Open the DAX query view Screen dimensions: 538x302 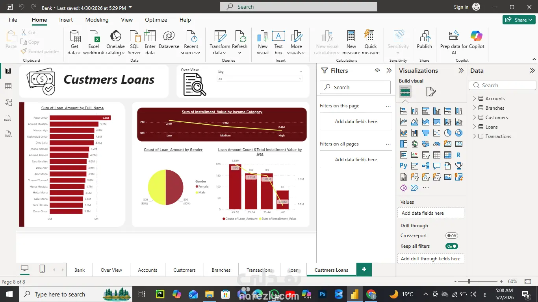click(8, 118)
